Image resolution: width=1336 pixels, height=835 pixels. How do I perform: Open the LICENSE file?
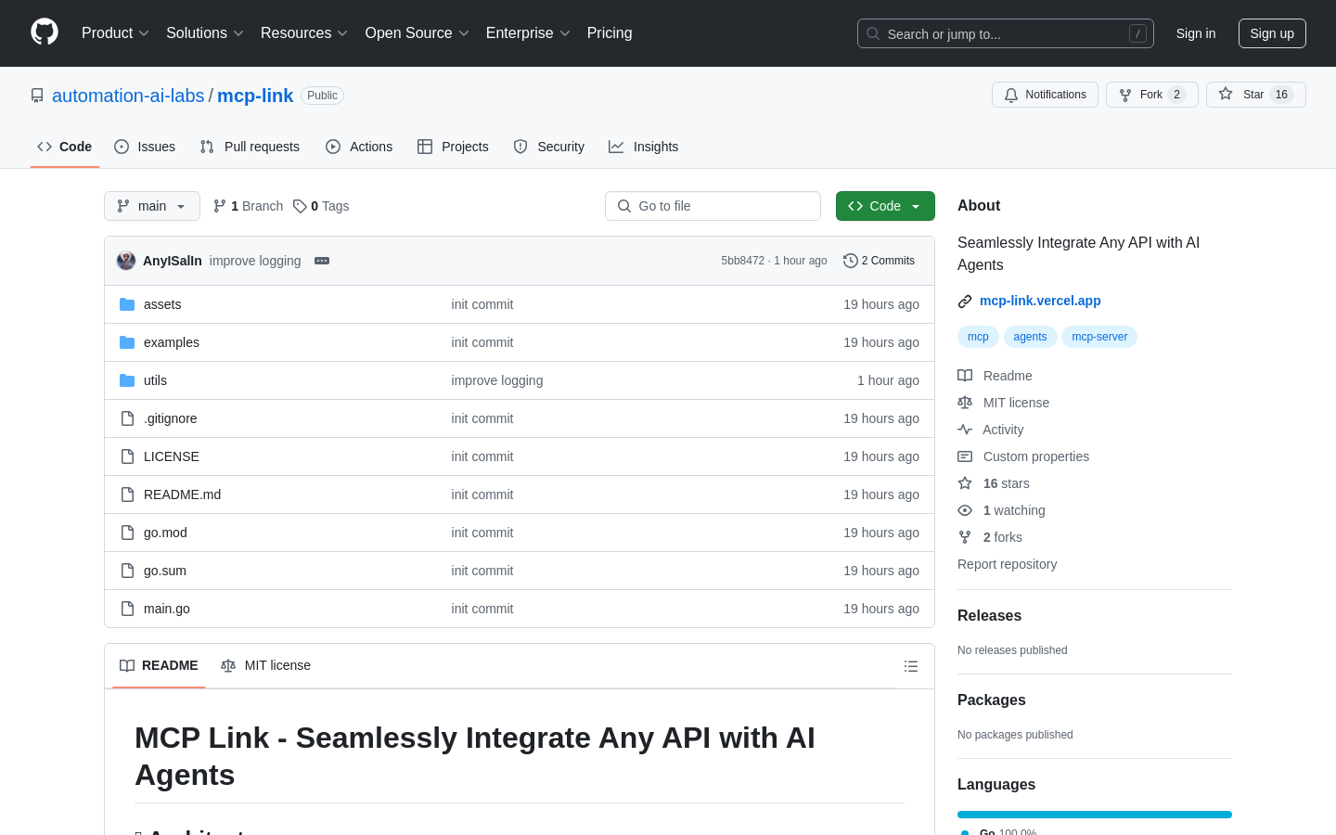[172, 456]
